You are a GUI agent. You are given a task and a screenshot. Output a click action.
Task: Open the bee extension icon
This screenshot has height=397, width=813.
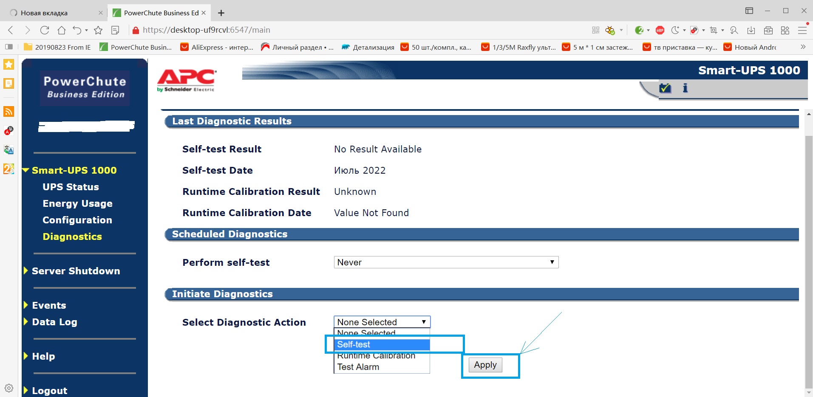(610, 30)
